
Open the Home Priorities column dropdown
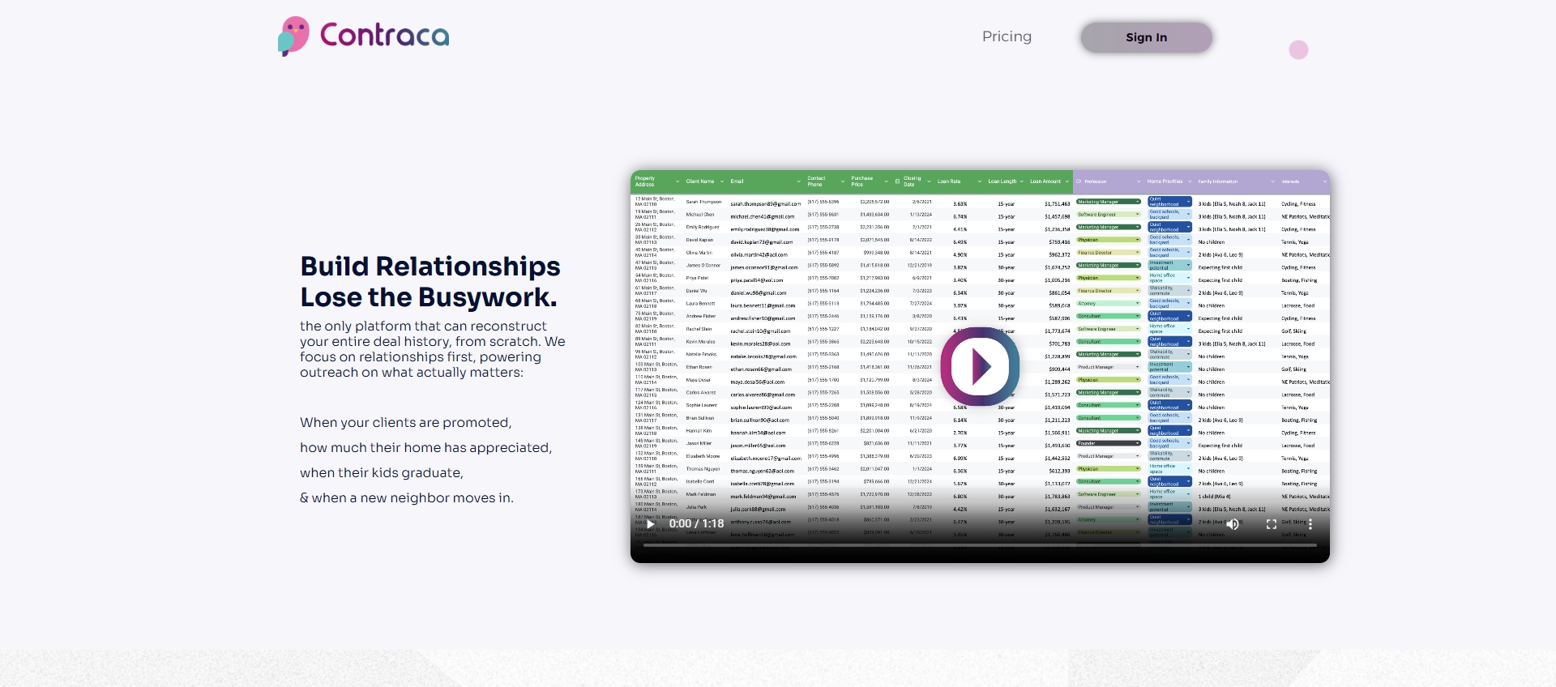(1188, 181)
